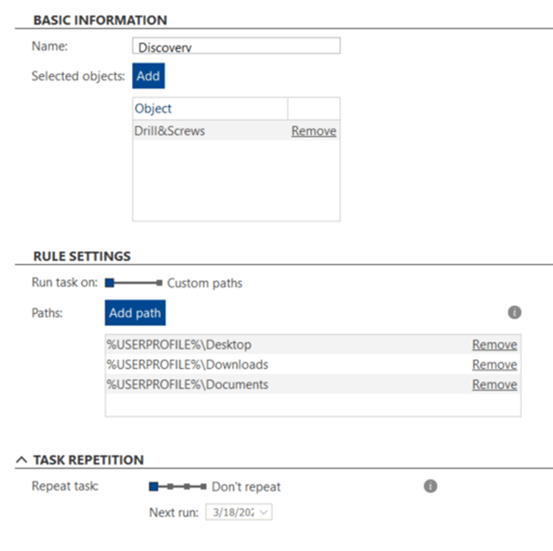Viewport: 553px width, 551px height.
Task: Collapse the Task Repetition section
Action: click(21, 459)
